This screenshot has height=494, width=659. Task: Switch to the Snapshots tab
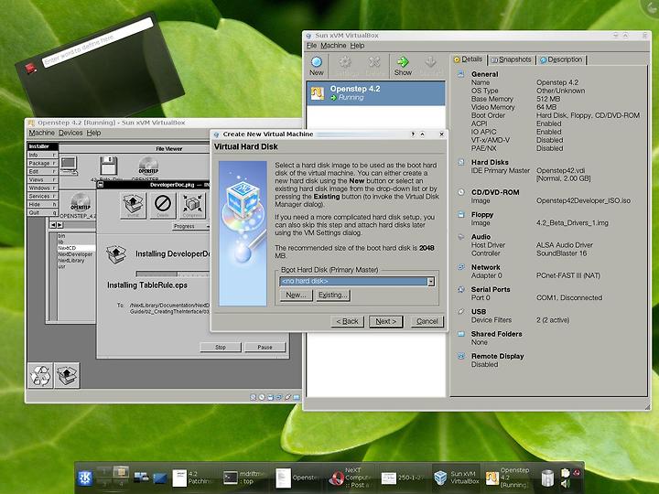(511, 59)
